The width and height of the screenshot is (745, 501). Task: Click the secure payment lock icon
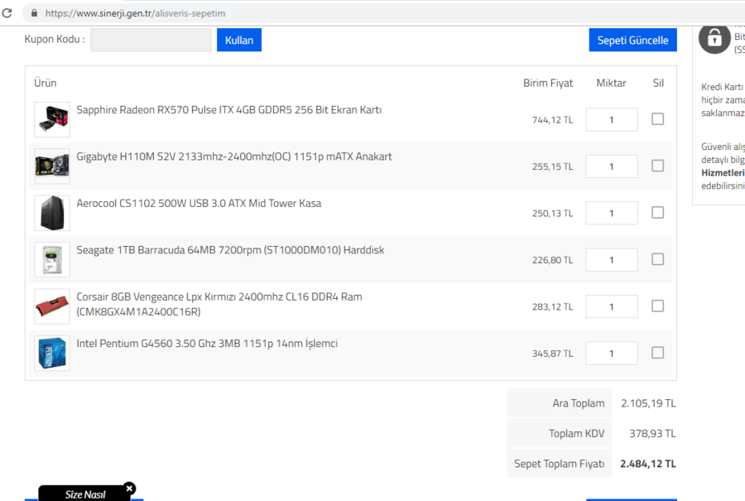click(x=714, y=38)
